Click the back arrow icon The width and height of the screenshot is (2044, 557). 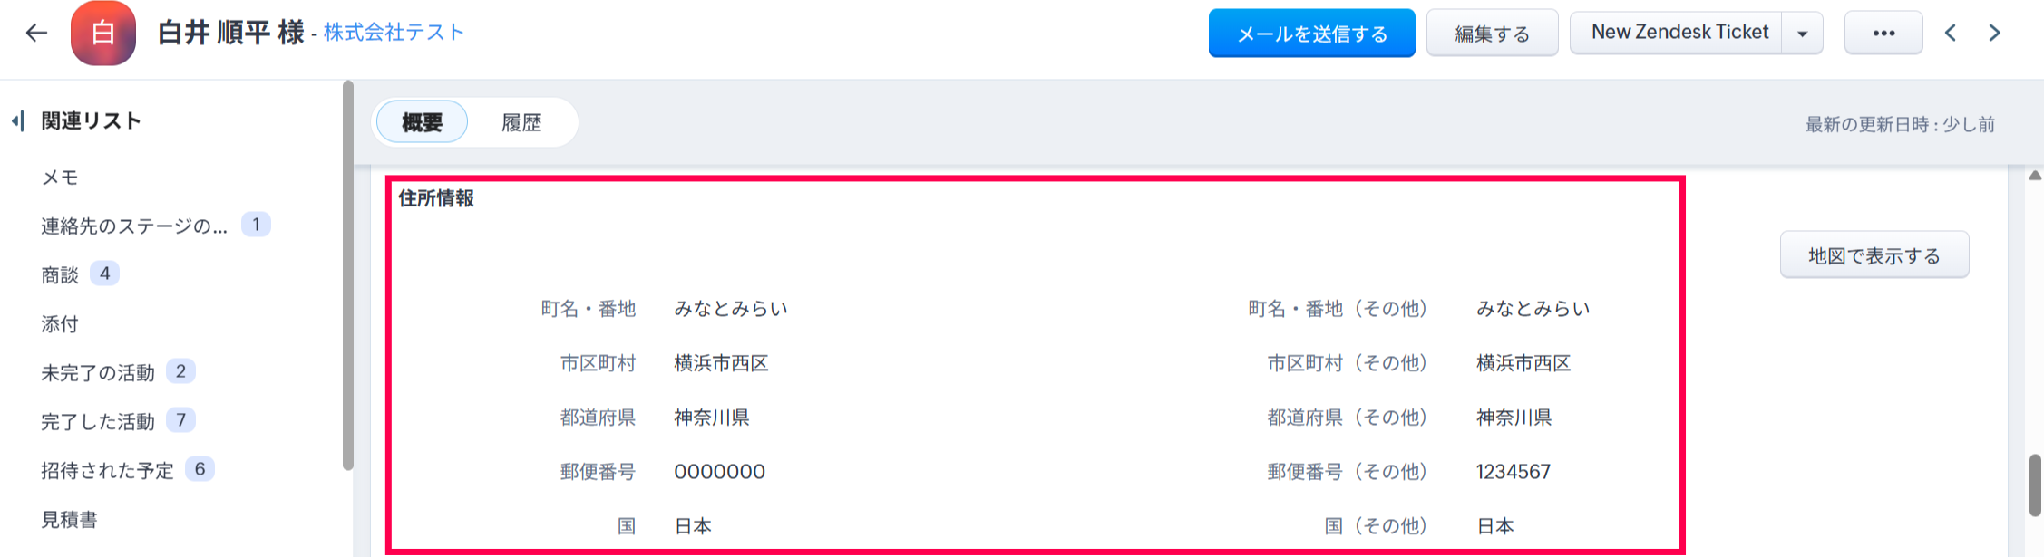pos(36,34)
